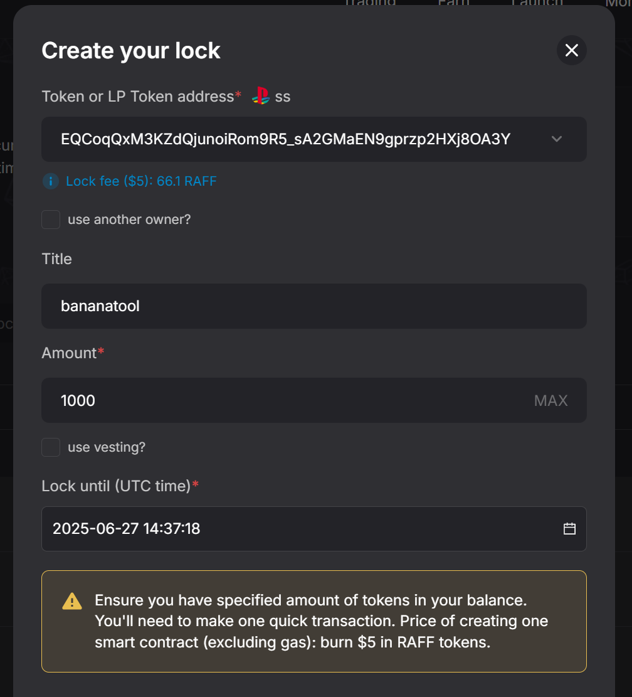
Task: Expand the token address chevron arrow
Action: point(557,139)
